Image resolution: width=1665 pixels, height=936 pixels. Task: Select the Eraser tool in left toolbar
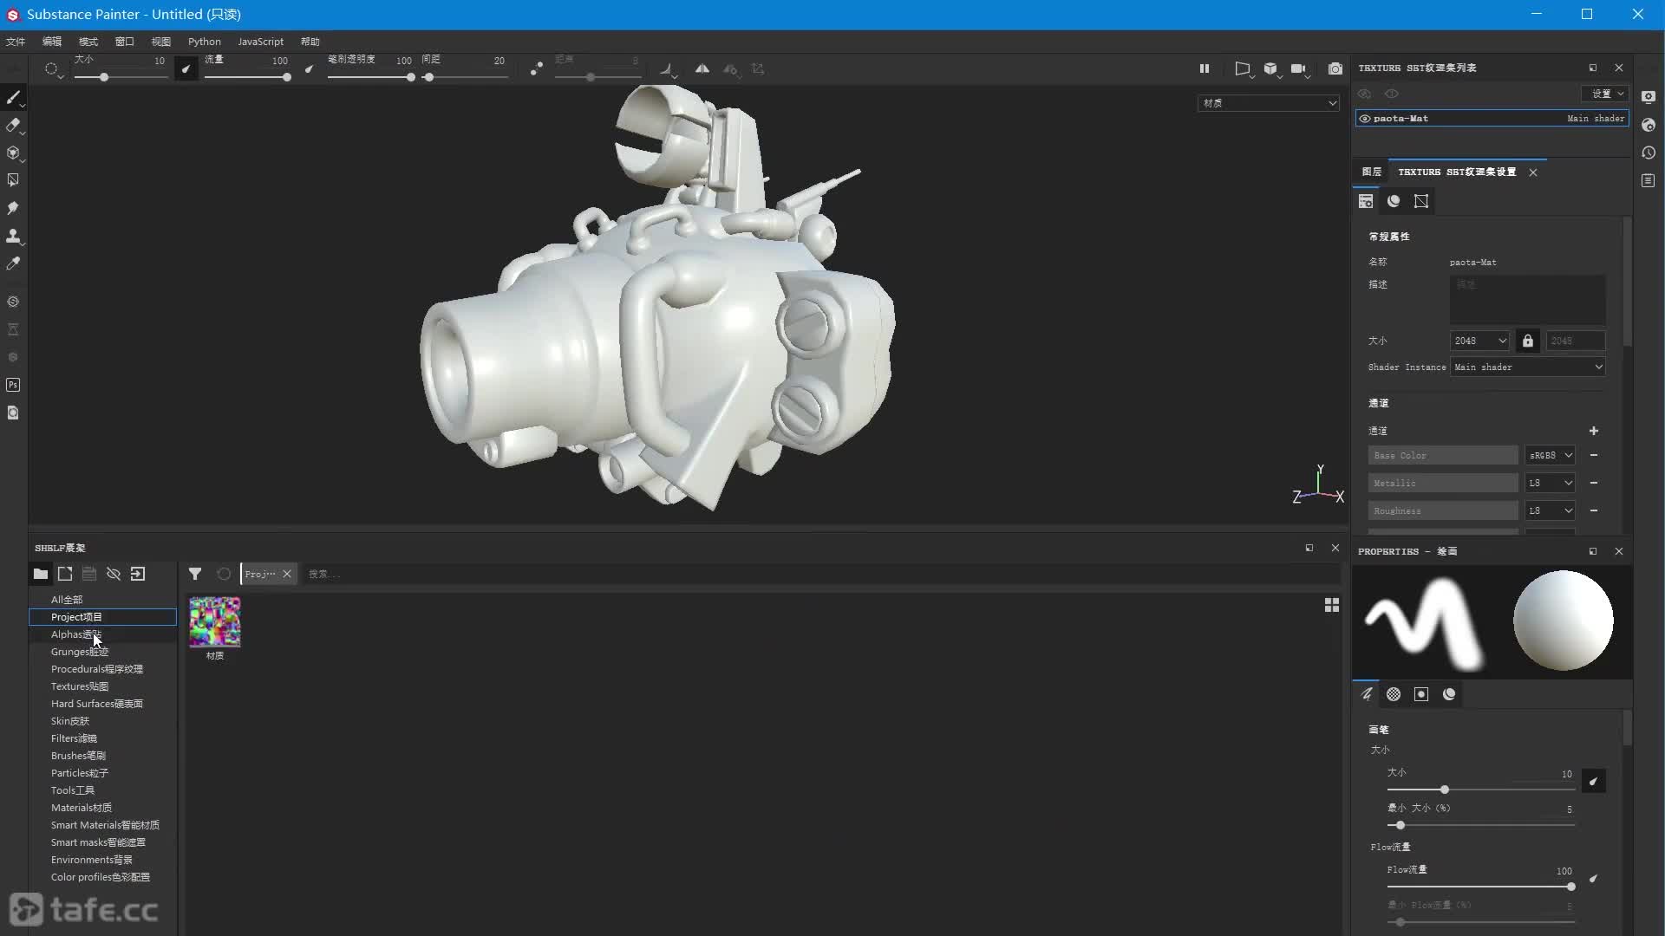pos(13,126)
